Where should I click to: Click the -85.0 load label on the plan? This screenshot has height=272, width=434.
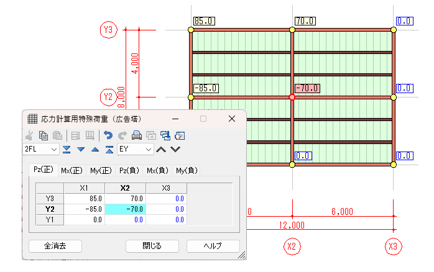coord(206,88)
